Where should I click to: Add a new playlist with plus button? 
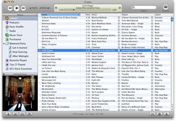pyautogui.click(x=8, y=114)
